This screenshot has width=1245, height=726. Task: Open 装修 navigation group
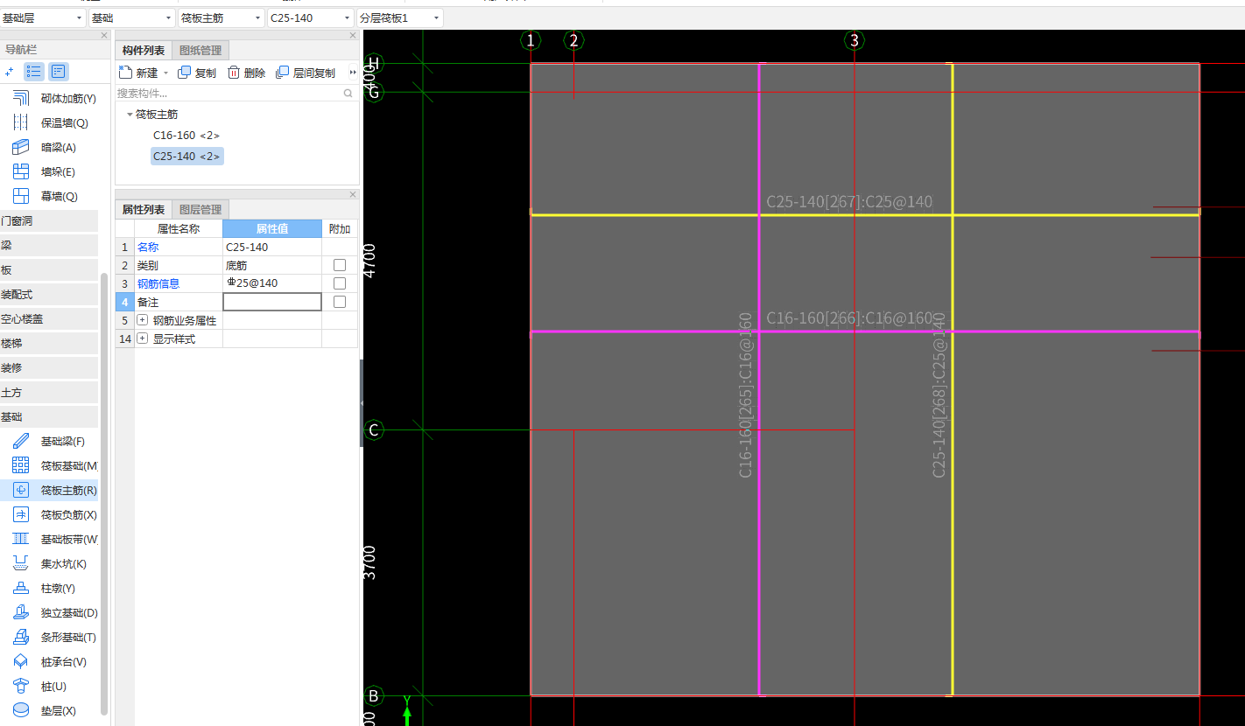[49, 368]
